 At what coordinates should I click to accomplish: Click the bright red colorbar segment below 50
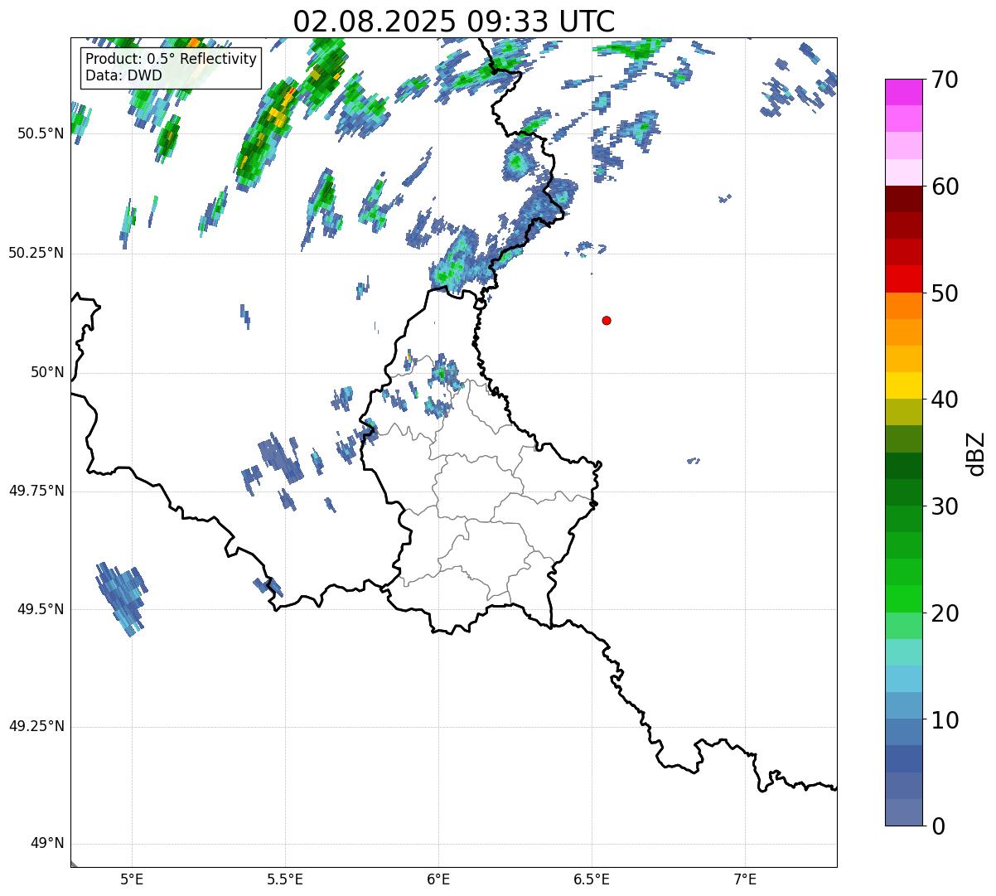click(x=903, y=279)
